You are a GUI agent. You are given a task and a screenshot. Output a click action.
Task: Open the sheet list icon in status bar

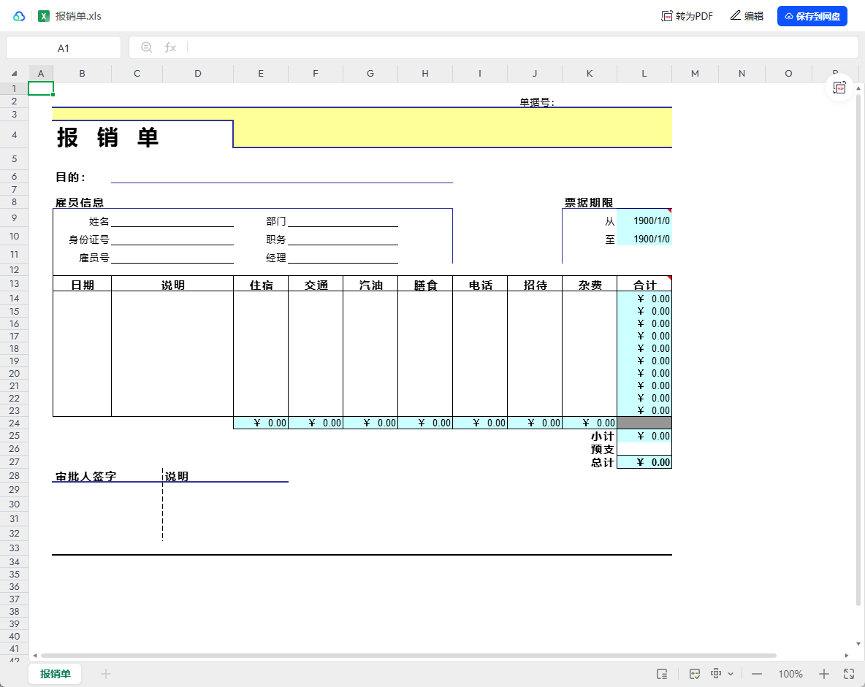pos(662,674)
